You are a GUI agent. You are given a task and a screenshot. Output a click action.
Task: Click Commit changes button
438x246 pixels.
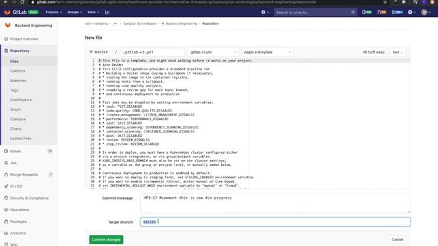pos(106,240)
